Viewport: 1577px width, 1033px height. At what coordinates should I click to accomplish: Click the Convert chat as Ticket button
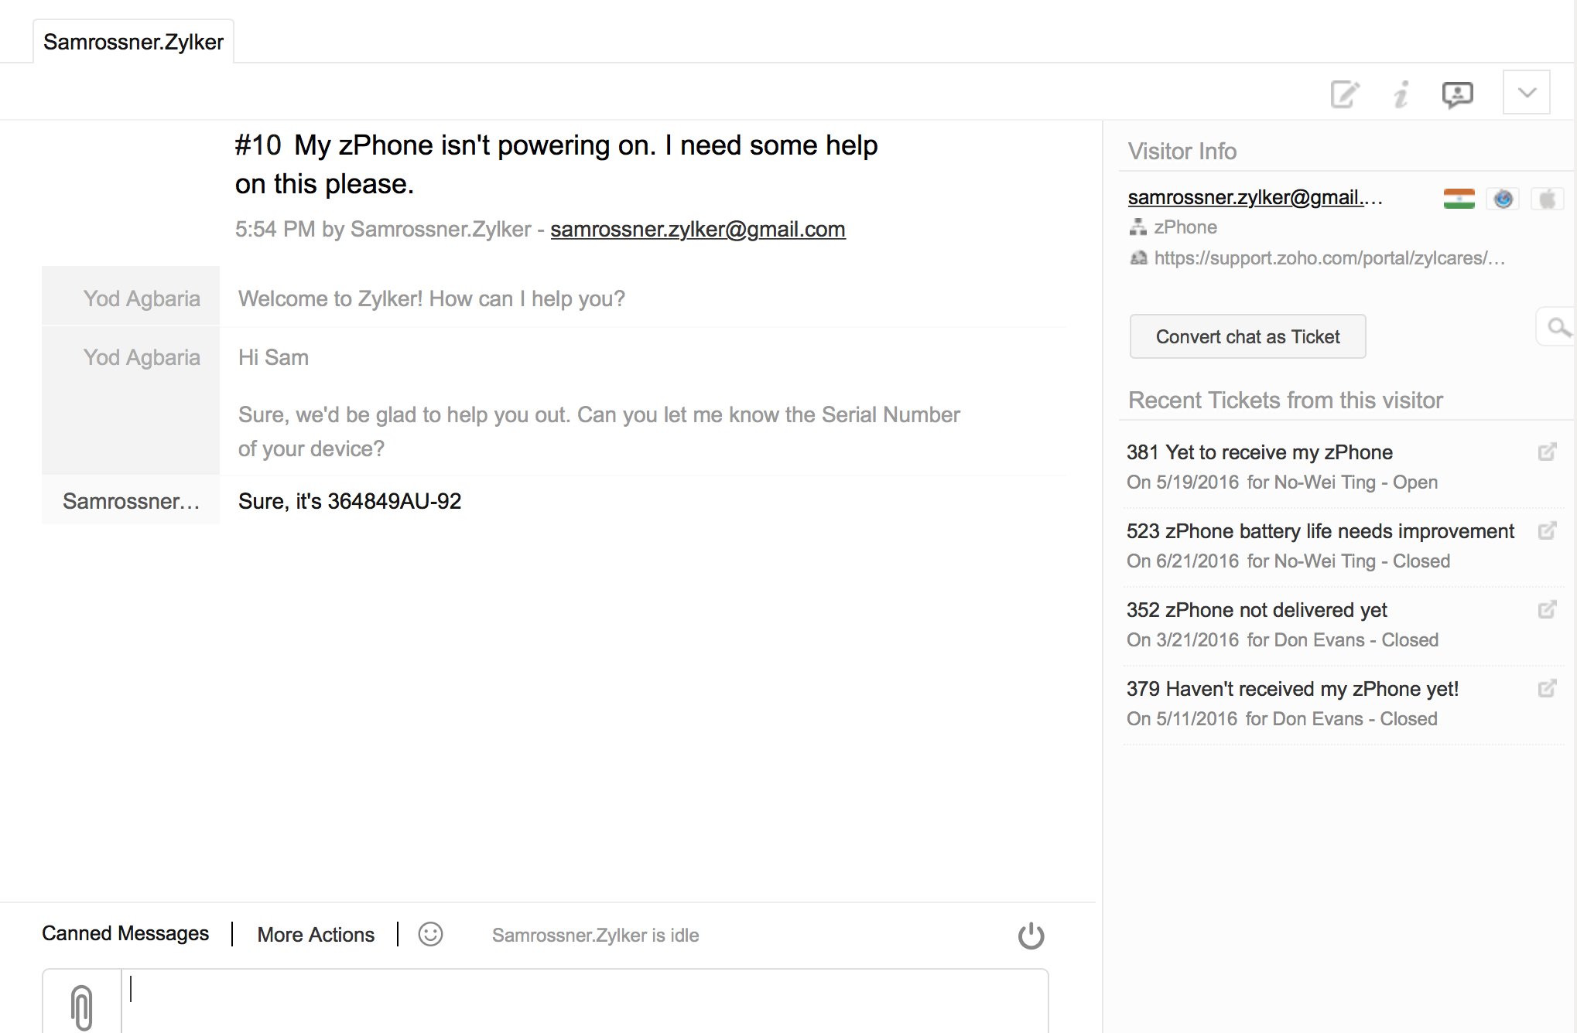tap(1247, 336)
